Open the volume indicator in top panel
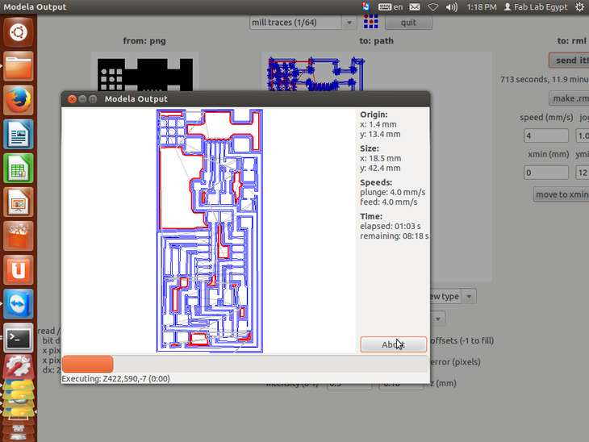The height and width of the screenshot is (442, 589). tap(452, 7)
